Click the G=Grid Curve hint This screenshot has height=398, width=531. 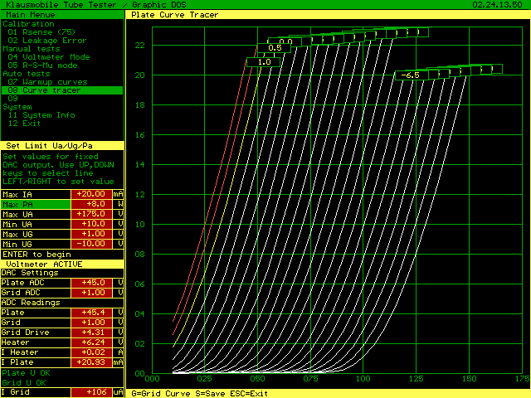161,393
